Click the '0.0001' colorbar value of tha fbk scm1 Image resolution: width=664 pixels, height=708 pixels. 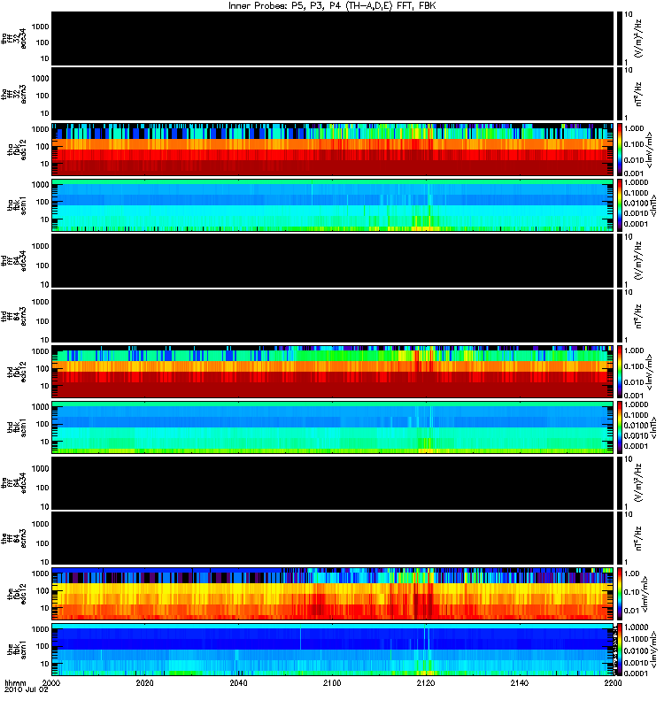tap(636, 224)
